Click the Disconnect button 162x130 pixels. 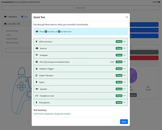tap(81, 8)
